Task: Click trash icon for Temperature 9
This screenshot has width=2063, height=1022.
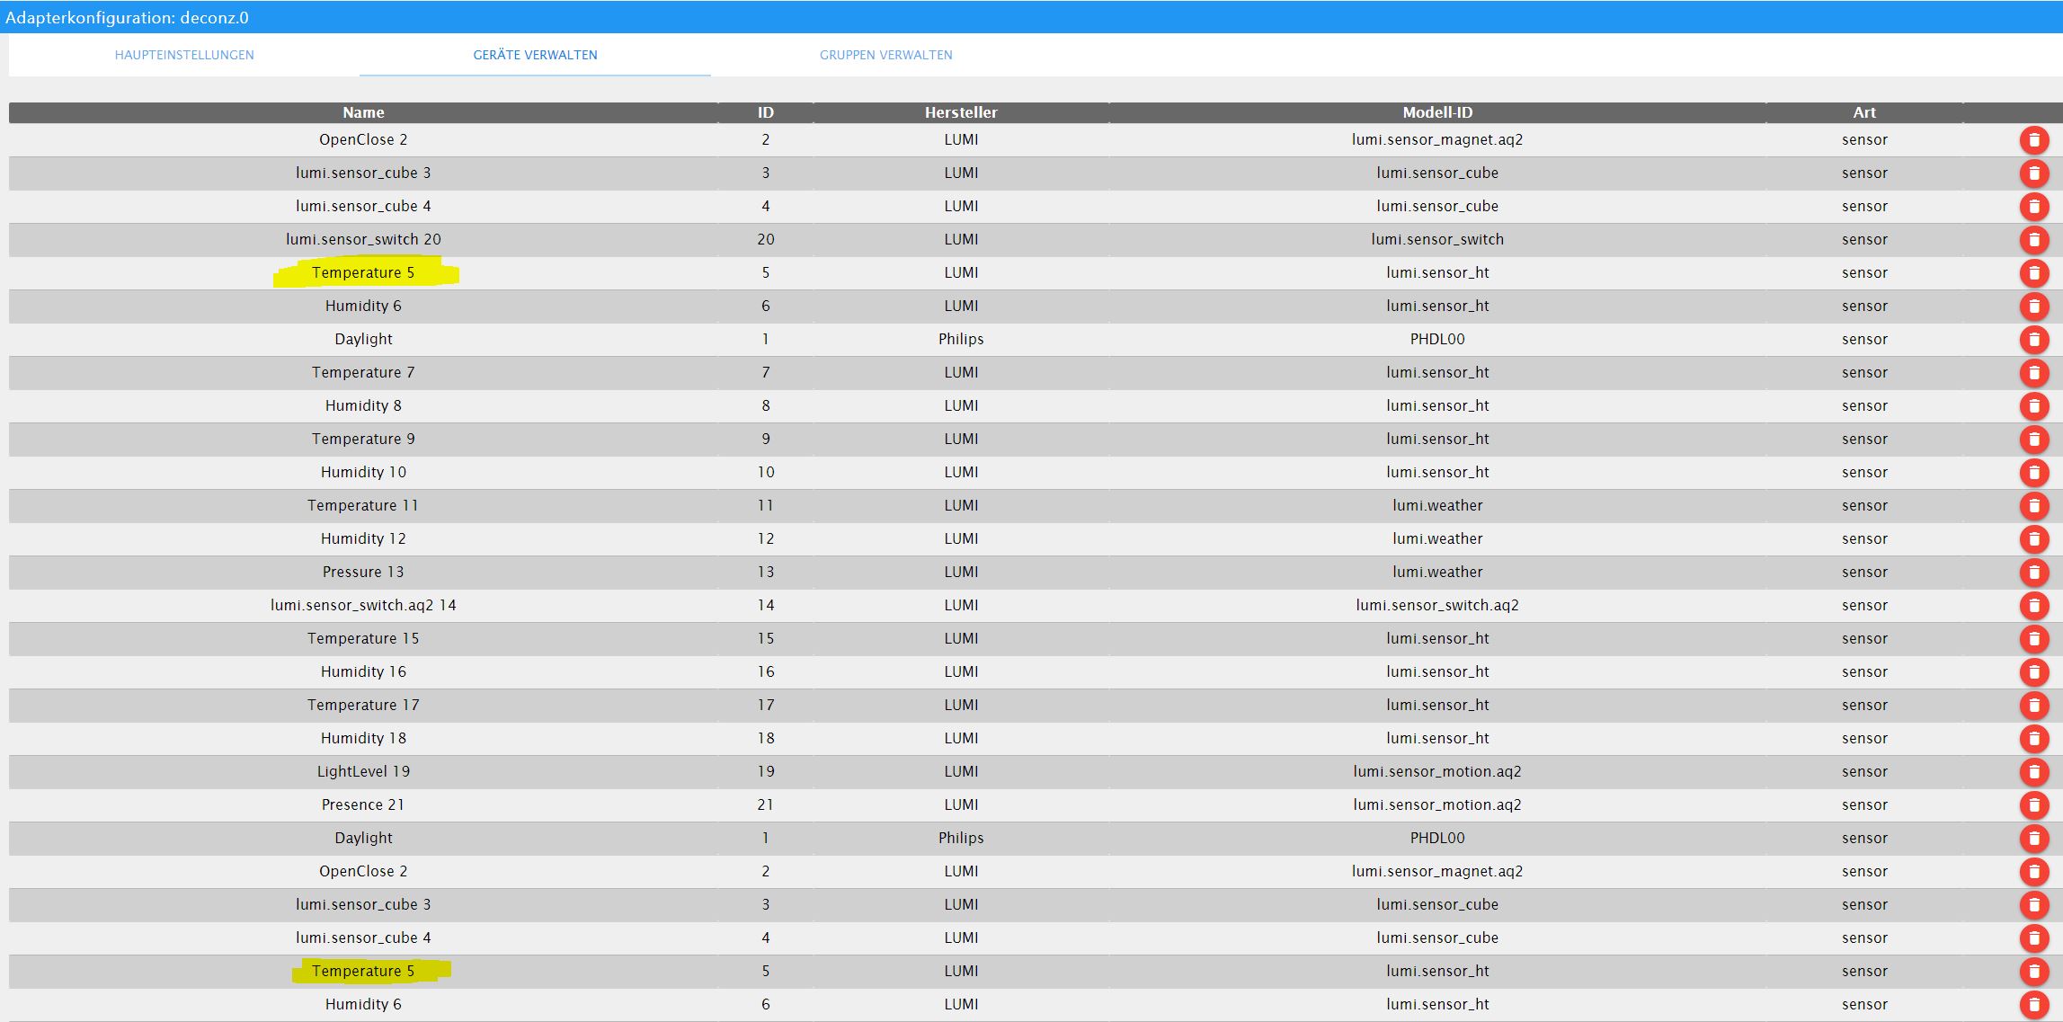Action: [x=2033, y=440]
